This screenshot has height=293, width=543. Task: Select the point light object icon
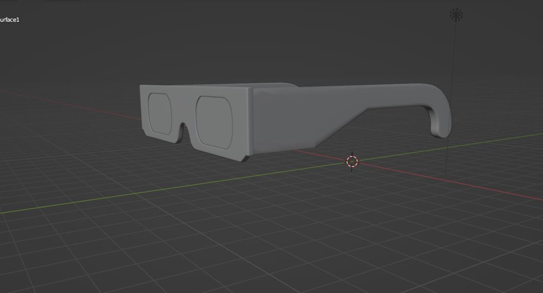click(456, 15)
